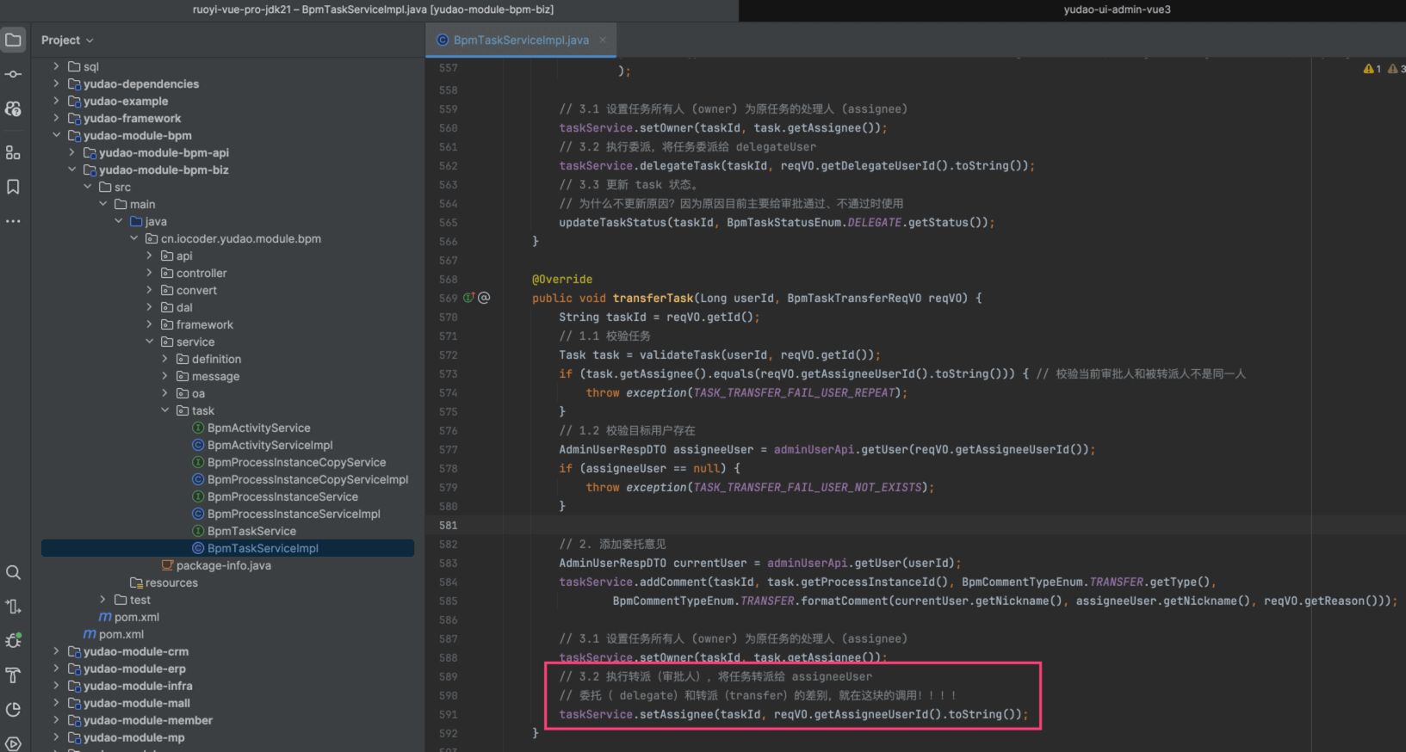Expand the yudao-module-crm folder
Screen dimensions: 1406x752
tap(57, 651)
